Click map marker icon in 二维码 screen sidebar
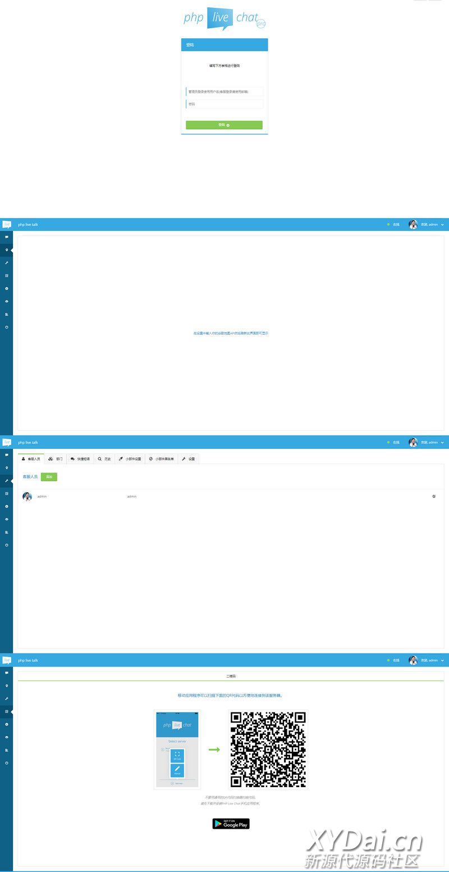Viewport: 449px width, 872px height. (7, 686)
